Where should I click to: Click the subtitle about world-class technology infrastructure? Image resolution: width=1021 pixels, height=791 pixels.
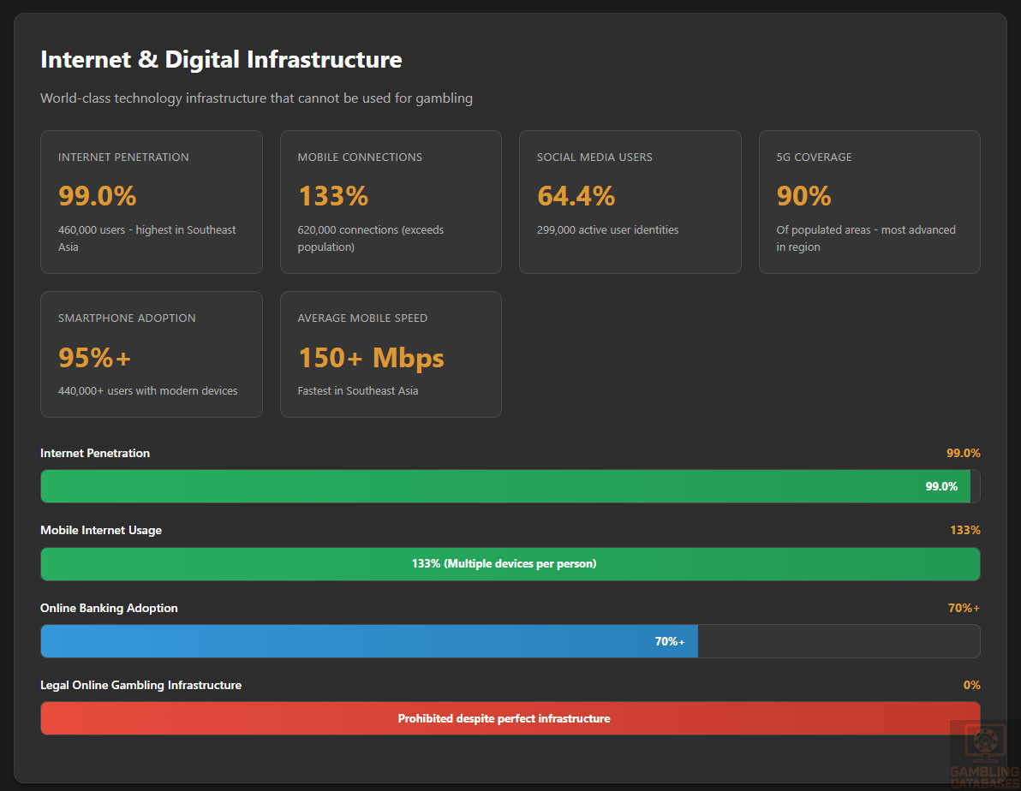[x=256, y=98]
